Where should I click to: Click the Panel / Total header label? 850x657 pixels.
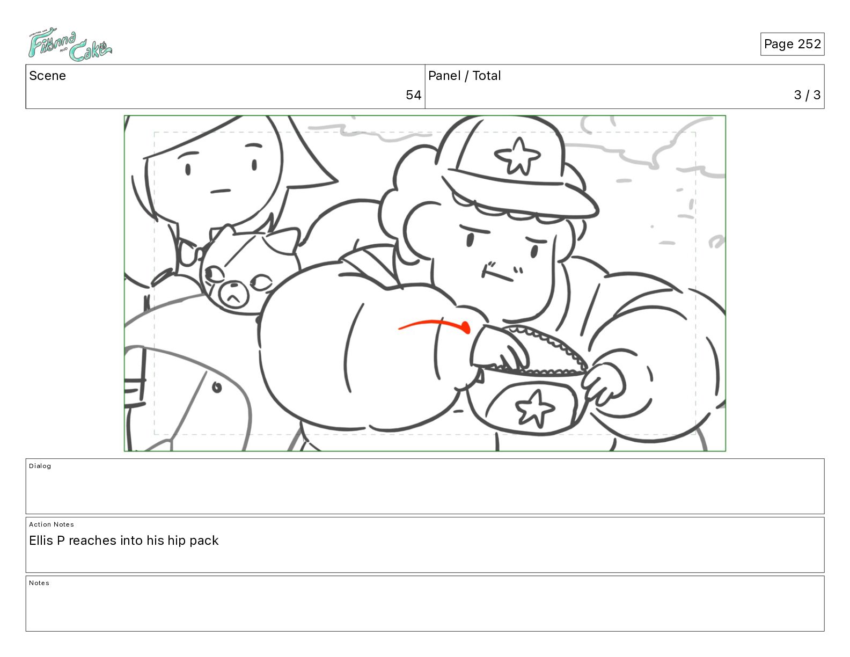tap(464, 76)
